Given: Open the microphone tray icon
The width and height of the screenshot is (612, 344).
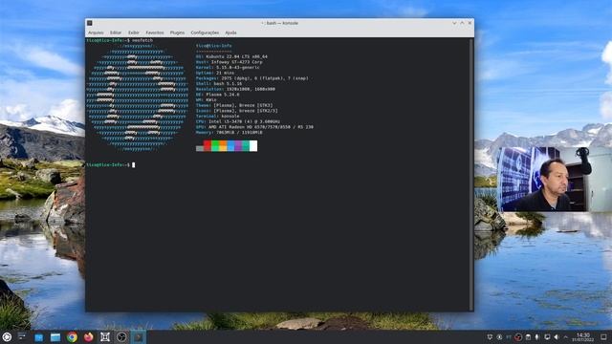Looking at the screenshot, I should 537,337.
